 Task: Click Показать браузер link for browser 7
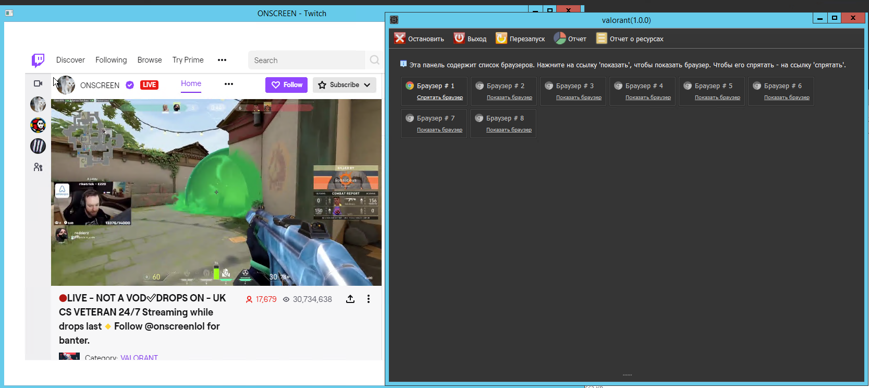click(439, 130)
